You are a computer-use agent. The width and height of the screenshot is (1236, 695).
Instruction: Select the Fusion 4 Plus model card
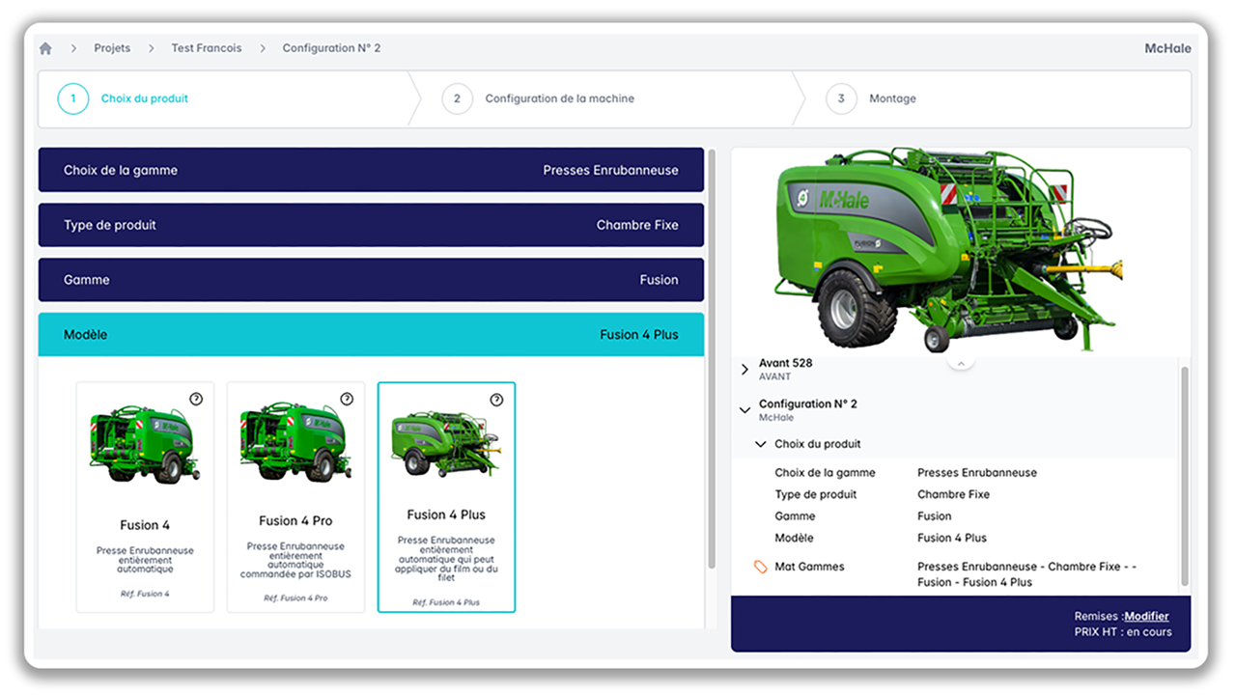click(446, 497)
